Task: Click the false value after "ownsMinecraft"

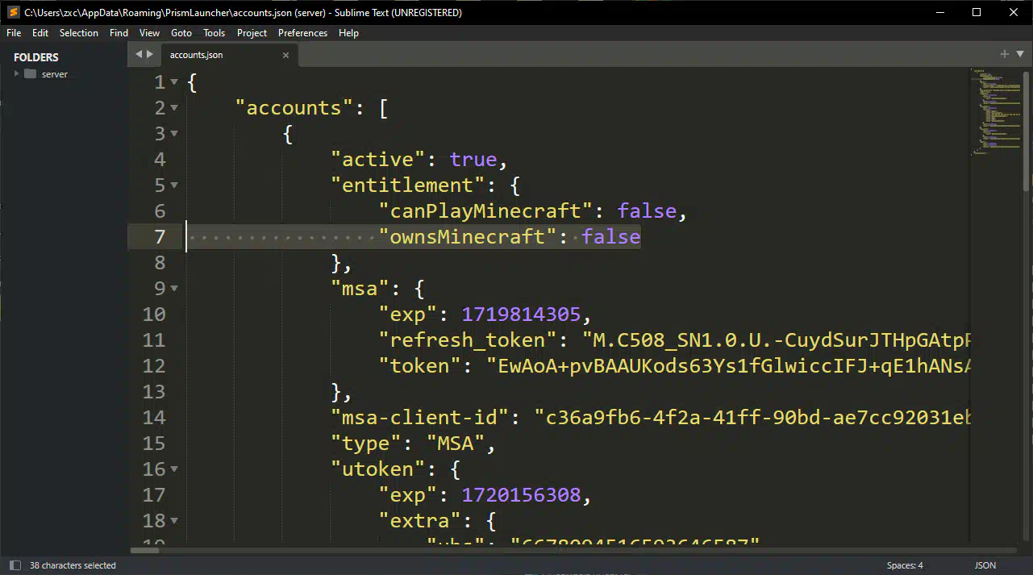Action: coord(611,237)
